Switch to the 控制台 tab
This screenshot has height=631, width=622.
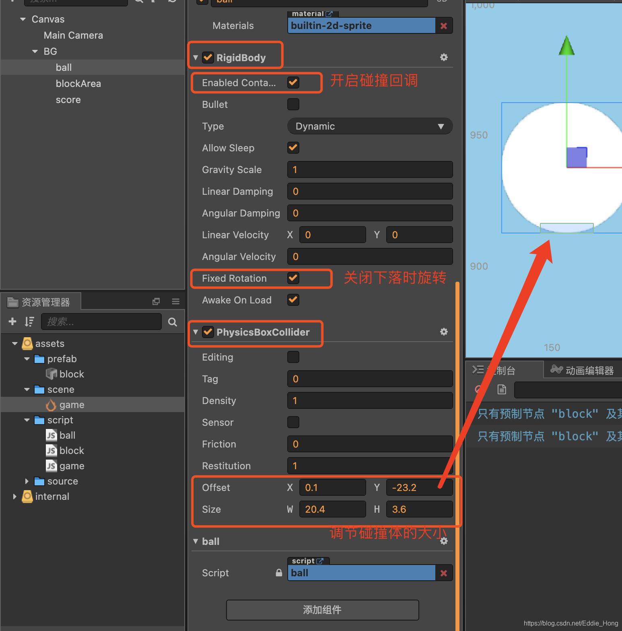click(x=505, y=370)
